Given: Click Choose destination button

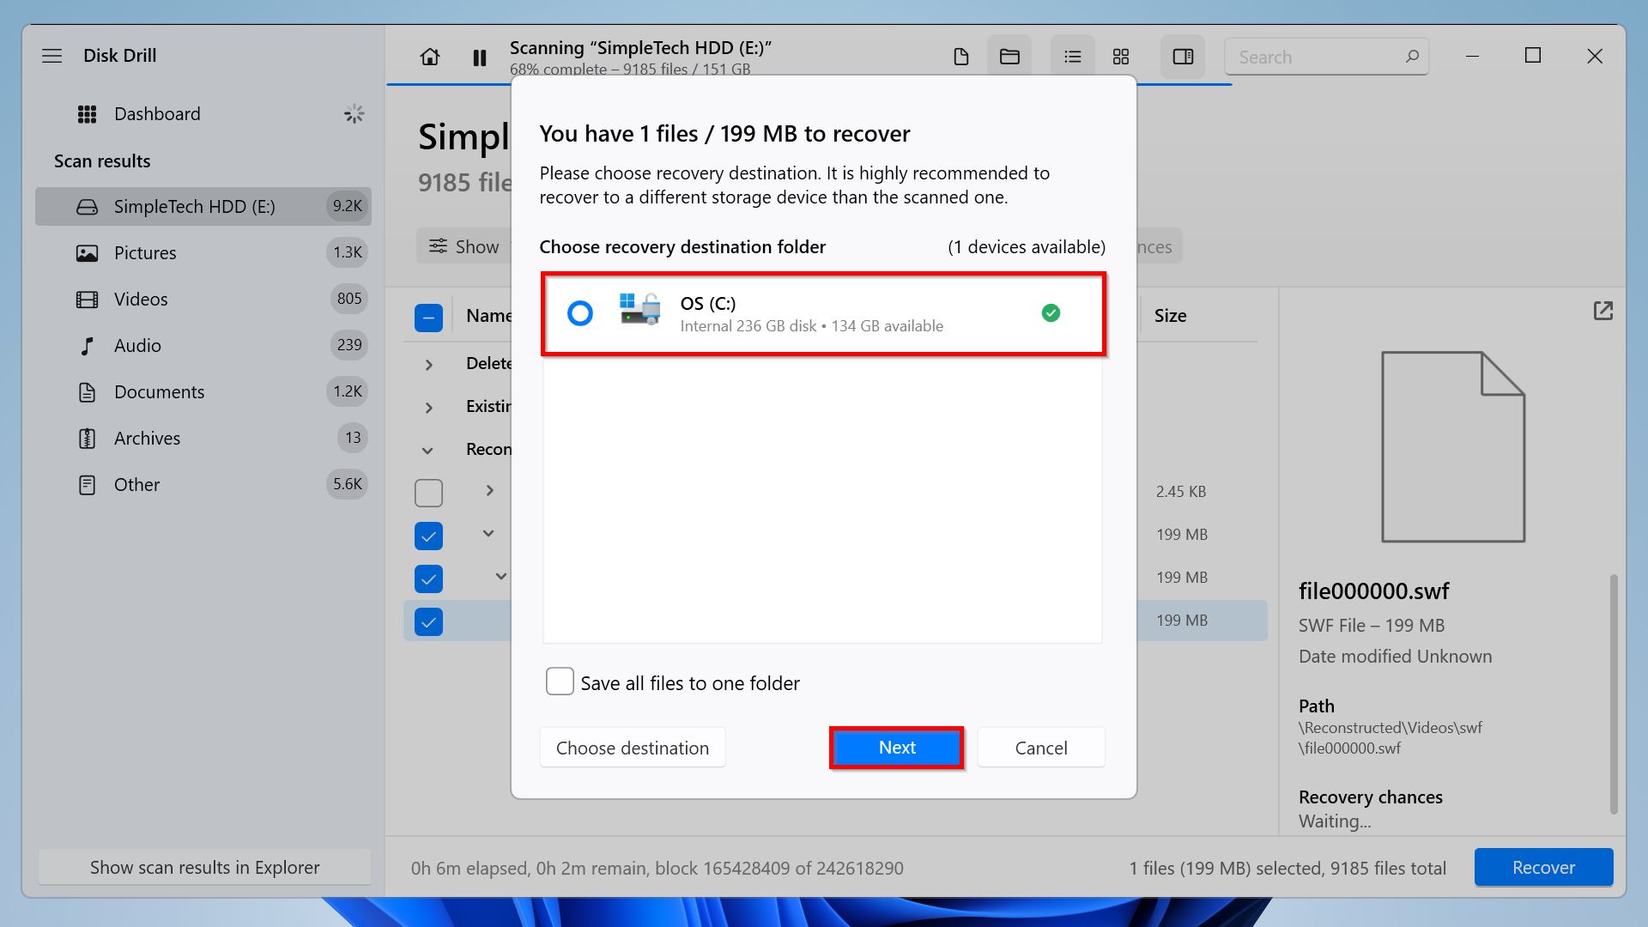Looking at the screenshot, I should tap(633, 748).
